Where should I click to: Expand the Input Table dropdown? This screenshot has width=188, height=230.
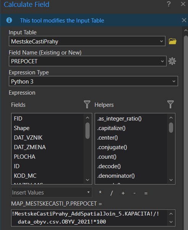161,41
